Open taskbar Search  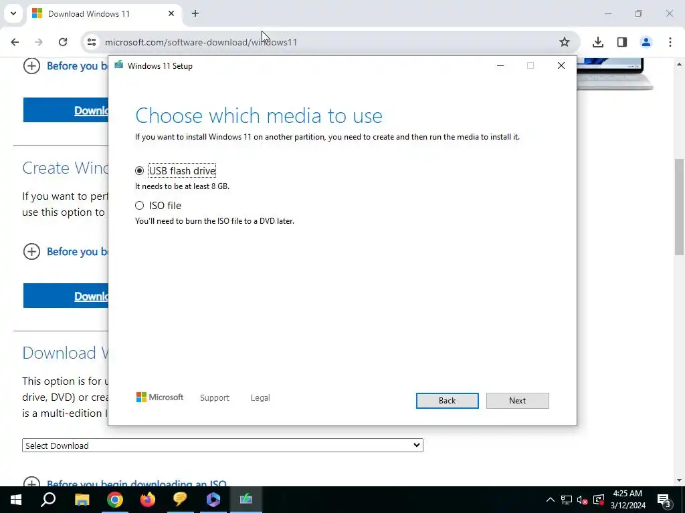48,500
